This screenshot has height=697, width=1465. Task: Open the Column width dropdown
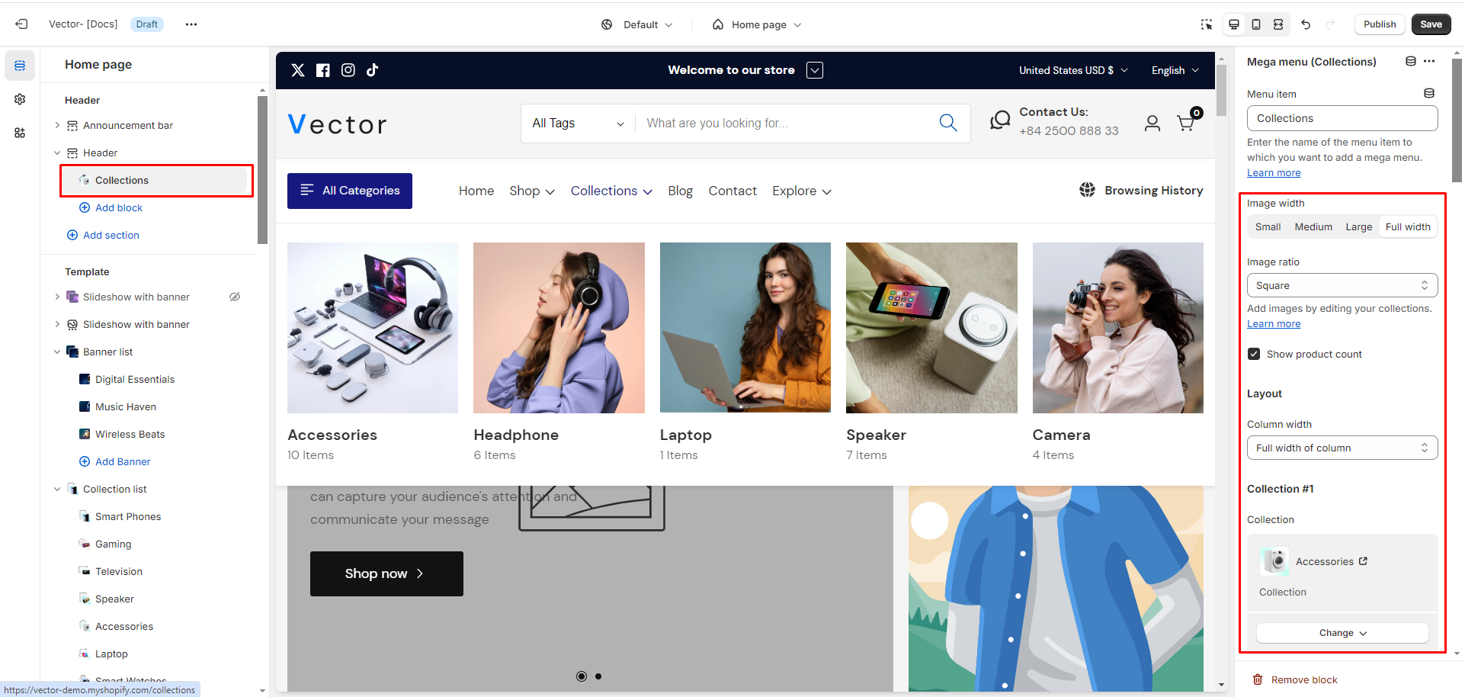coord(1342,448)
